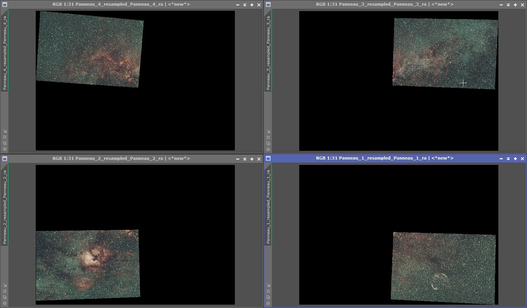527x308 pixels.
Task: Close the Panneau_1 image window
Action: 522,159
